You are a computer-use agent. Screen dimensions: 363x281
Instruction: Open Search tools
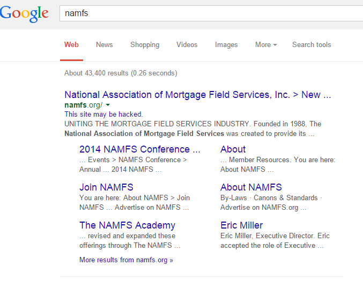tap(312, 44)
